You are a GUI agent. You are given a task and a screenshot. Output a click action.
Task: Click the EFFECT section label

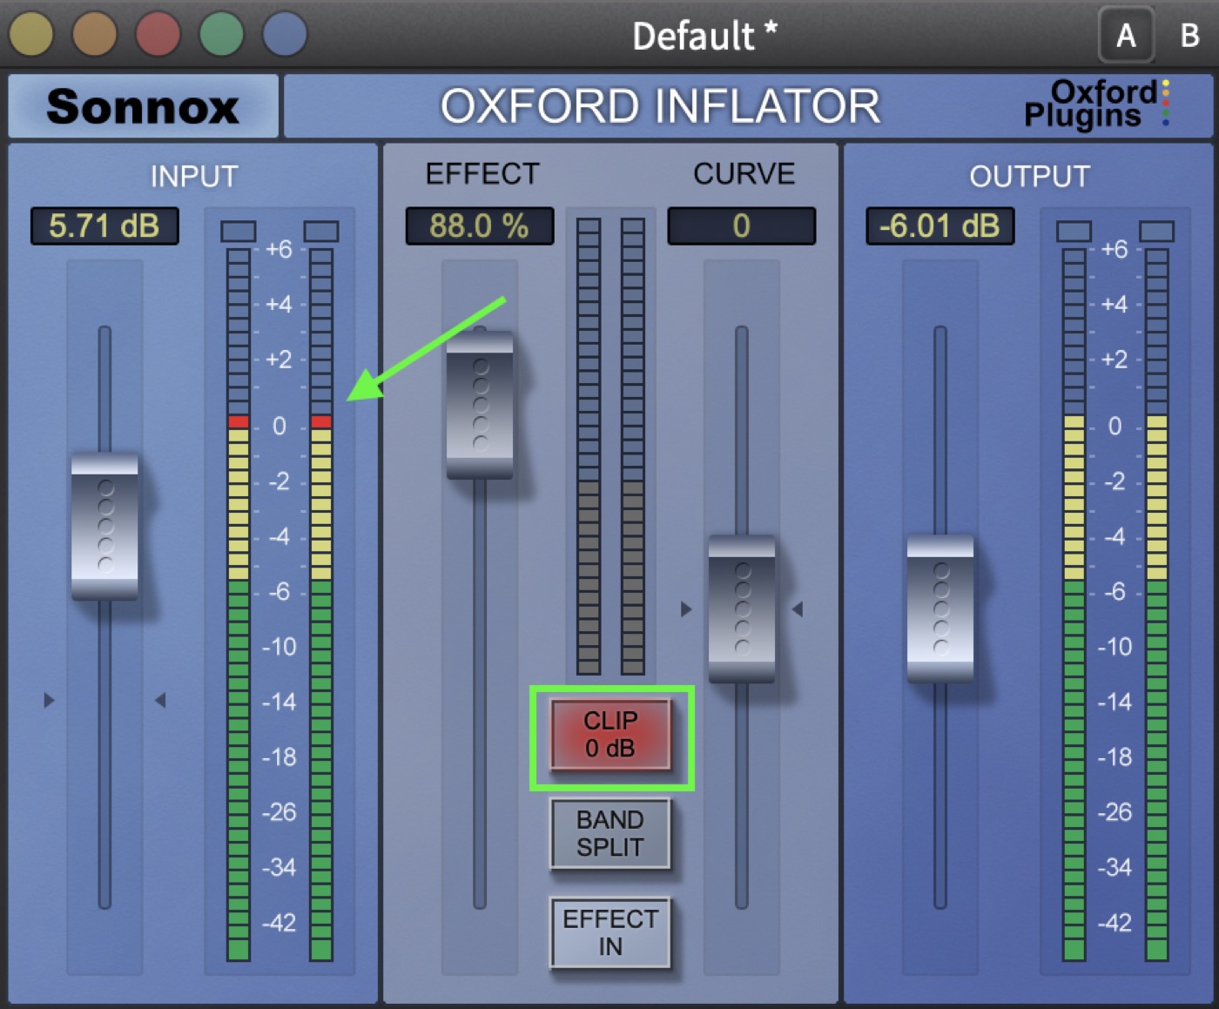482,174
